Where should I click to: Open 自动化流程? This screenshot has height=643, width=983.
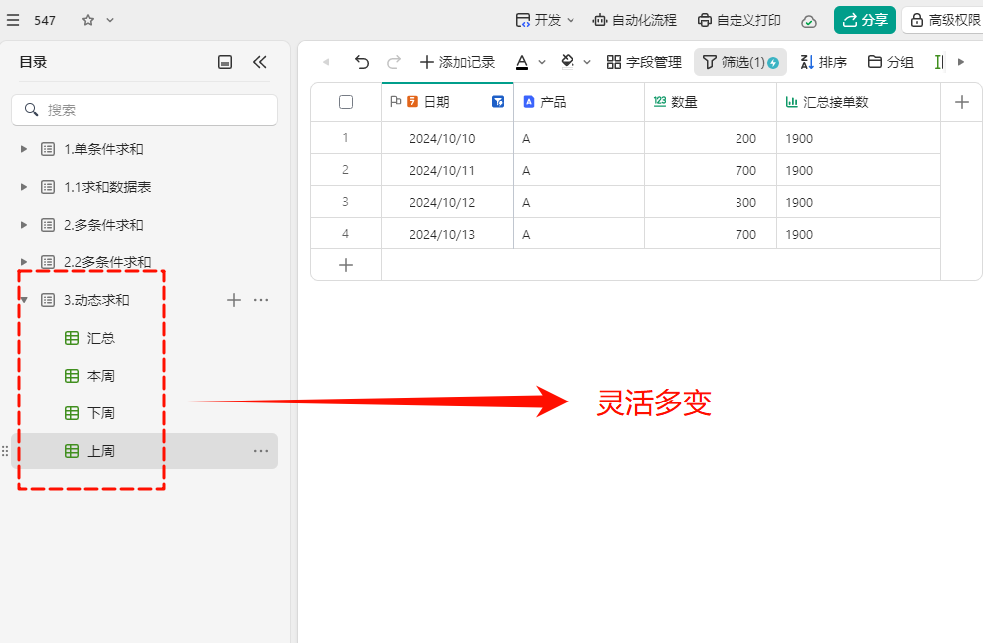tap(634, 20)
